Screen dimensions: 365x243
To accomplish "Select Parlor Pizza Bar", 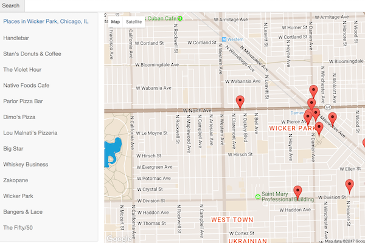I will 23,101.
